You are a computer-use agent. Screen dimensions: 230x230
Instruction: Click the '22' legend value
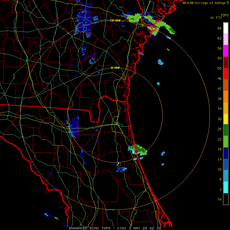coord(220,139)
